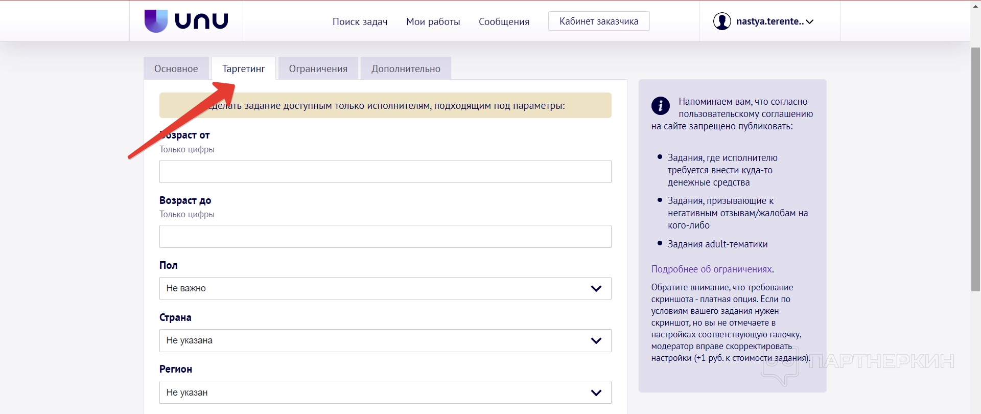Follow the Подробнее об ограничениях link
This screenshot has width=981, height=414.
(711, 269)
